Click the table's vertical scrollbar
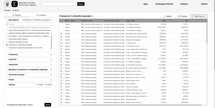 coord(207,33)
